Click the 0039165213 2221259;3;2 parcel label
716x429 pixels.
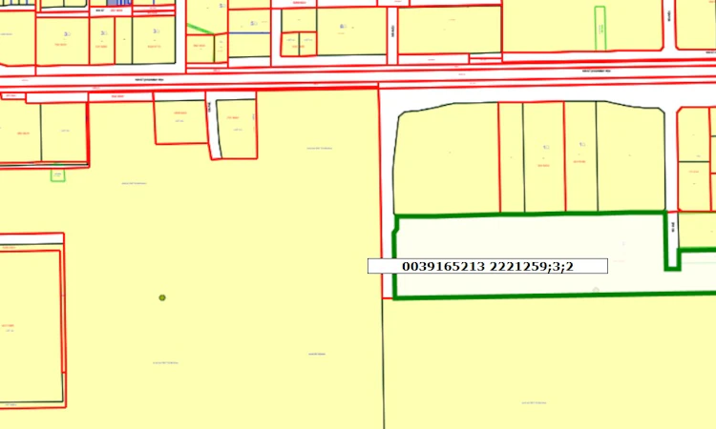[487, 266]
